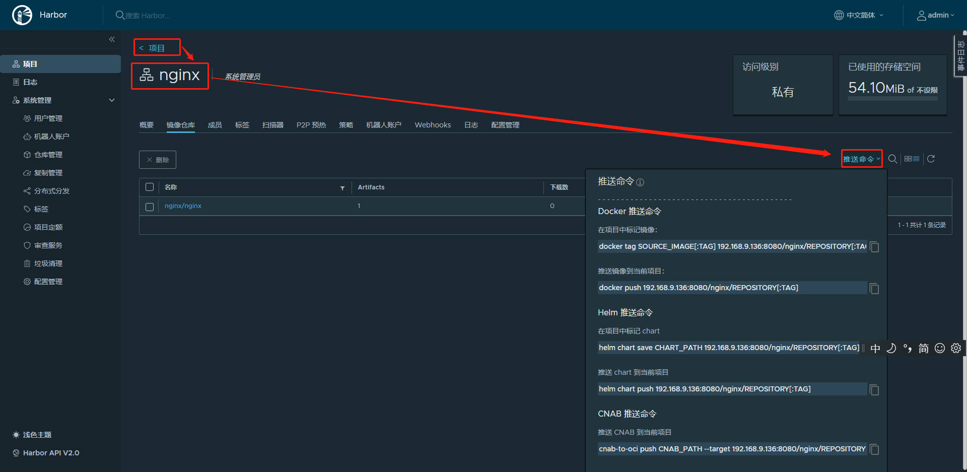Click the docker tag command text box
967x472 pixels.
pyautogui.click(x=732, y=246)
